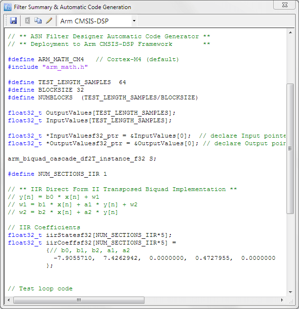Click the "arm_biquad_cascade_df2T_instance_f32 S;" line
This screenshot has width=299, height=309.
pos(82,159)
